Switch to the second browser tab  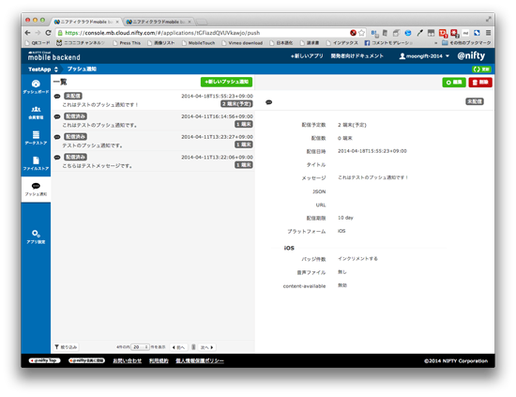click(x=158, y=22)
